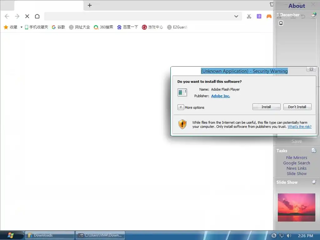The width and height of the screenshot is (320, 240).
Task: Expand the 收藏 favorites dropdown arrow
Action: [x=22, y=27]
